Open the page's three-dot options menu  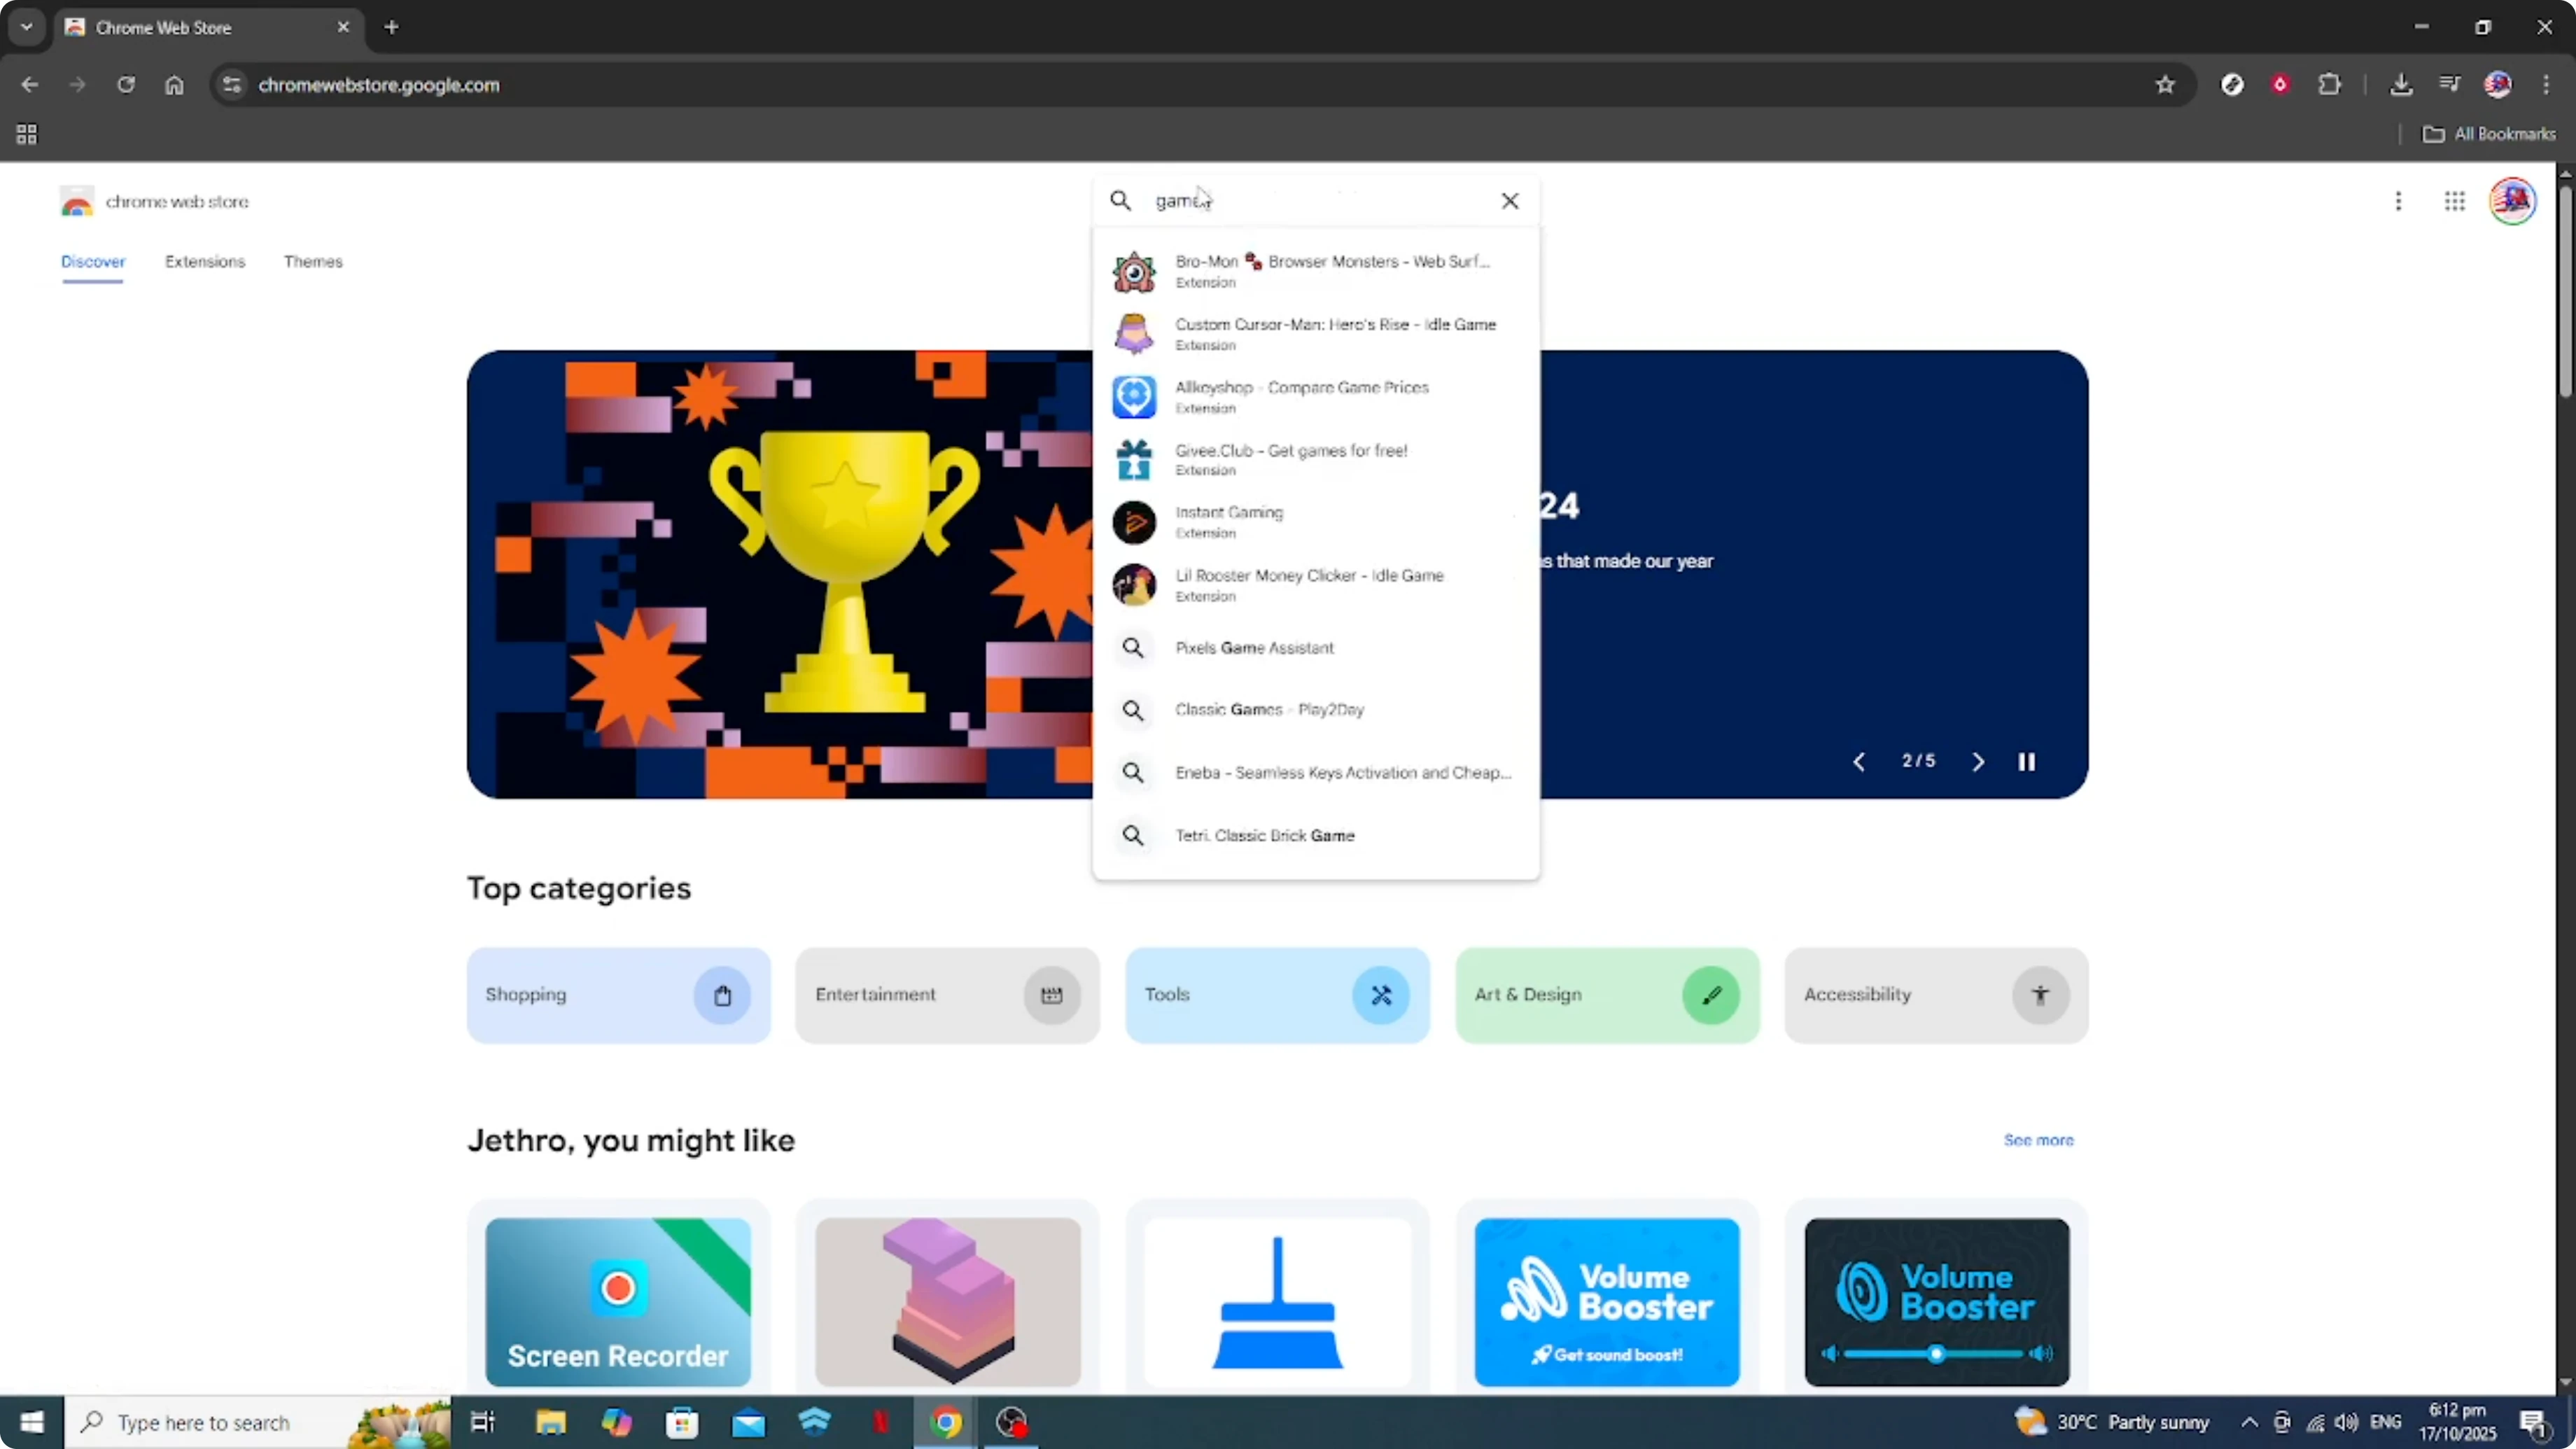2399,201
